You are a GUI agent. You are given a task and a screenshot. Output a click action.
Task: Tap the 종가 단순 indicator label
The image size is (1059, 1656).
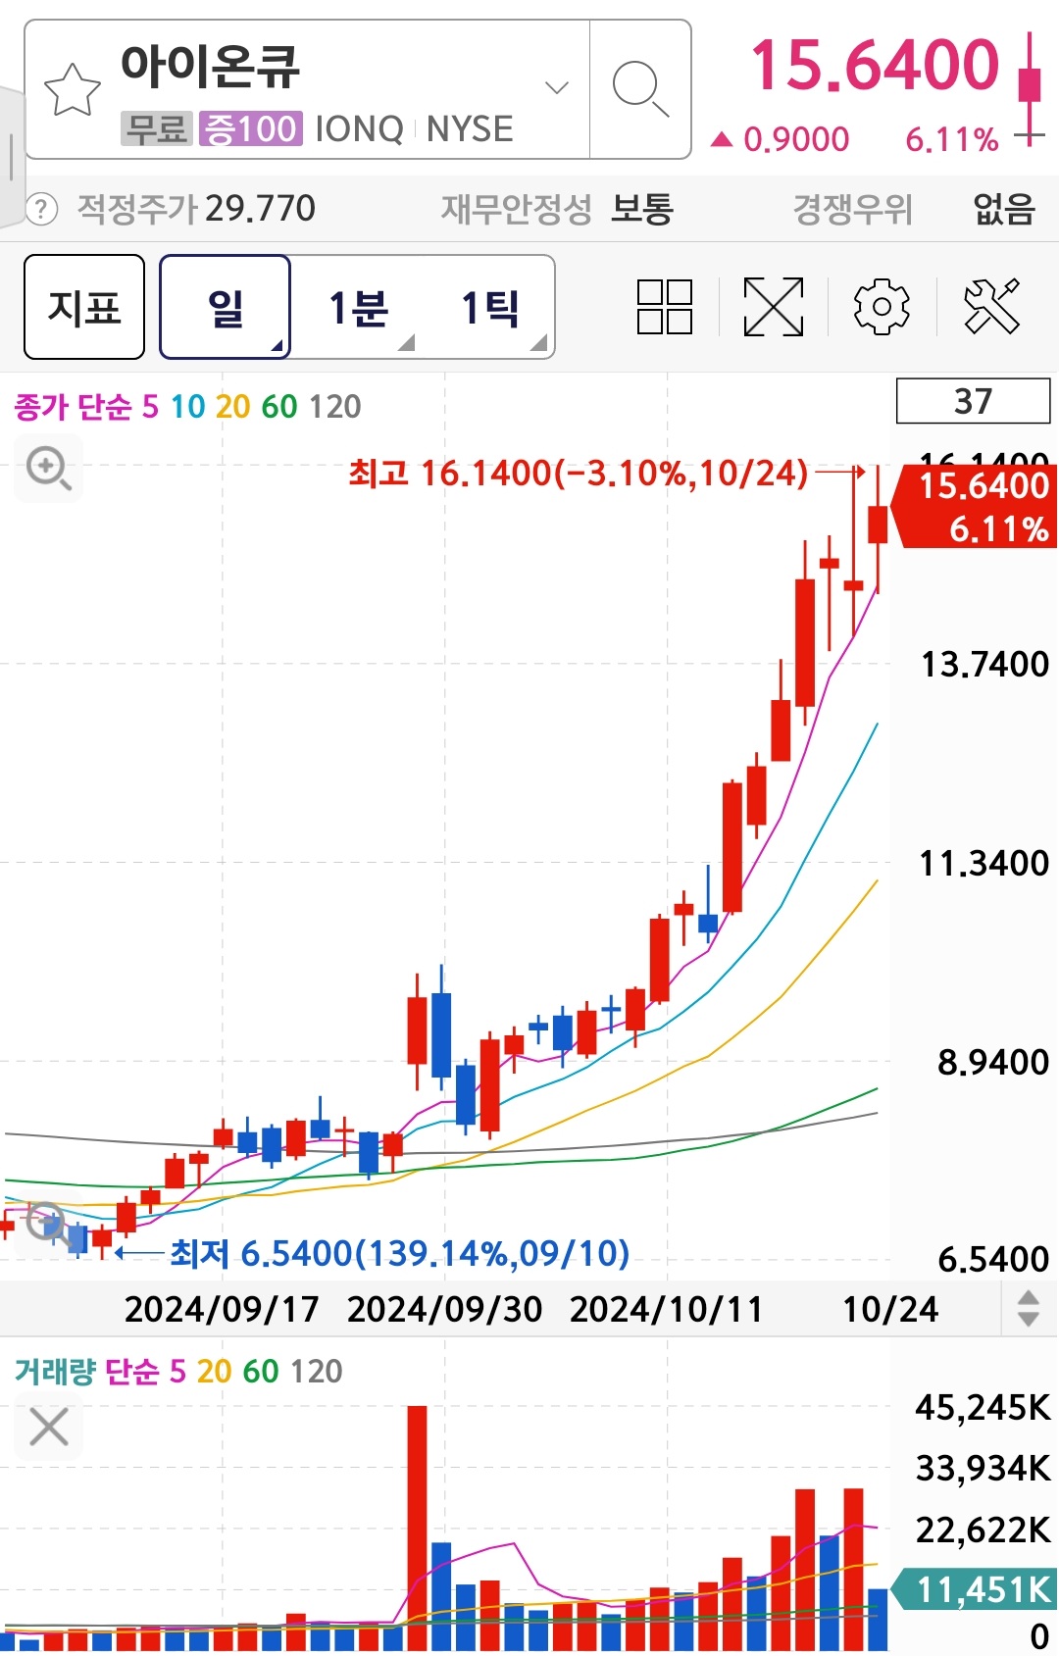[73, 406]
